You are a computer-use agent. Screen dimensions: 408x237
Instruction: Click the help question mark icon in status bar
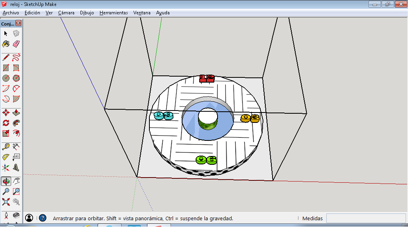(x=43, y=218)
